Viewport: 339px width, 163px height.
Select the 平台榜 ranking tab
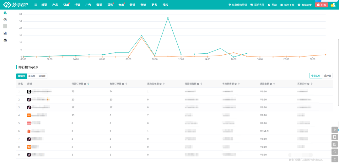pyautogui.click(x=32, y=76)
